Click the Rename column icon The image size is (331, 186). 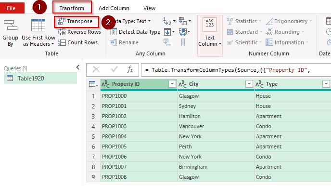point(114,42)
